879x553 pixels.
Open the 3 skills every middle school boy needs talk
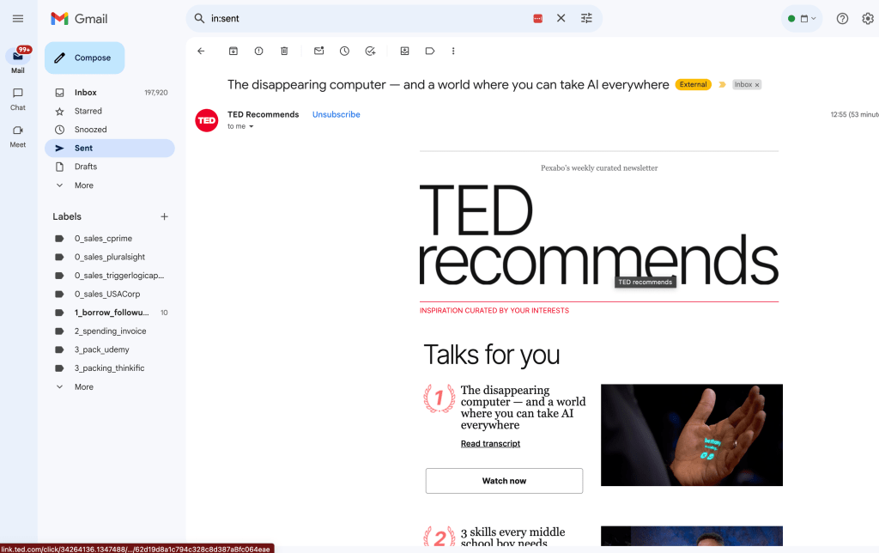click(512, 538)
